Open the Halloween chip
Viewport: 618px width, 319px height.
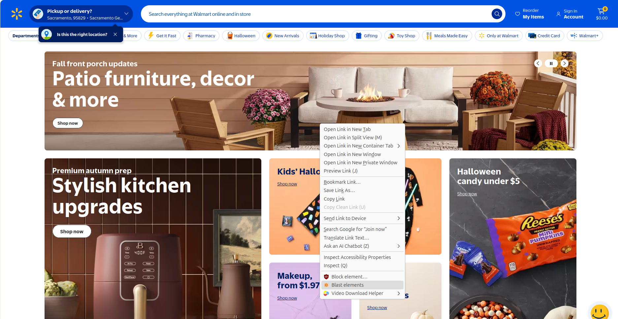coord(241,36)
